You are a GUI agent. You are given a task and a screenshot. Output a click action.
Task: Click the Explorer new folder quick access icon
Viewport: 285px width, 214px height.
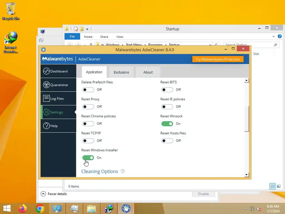pos(82,29)
